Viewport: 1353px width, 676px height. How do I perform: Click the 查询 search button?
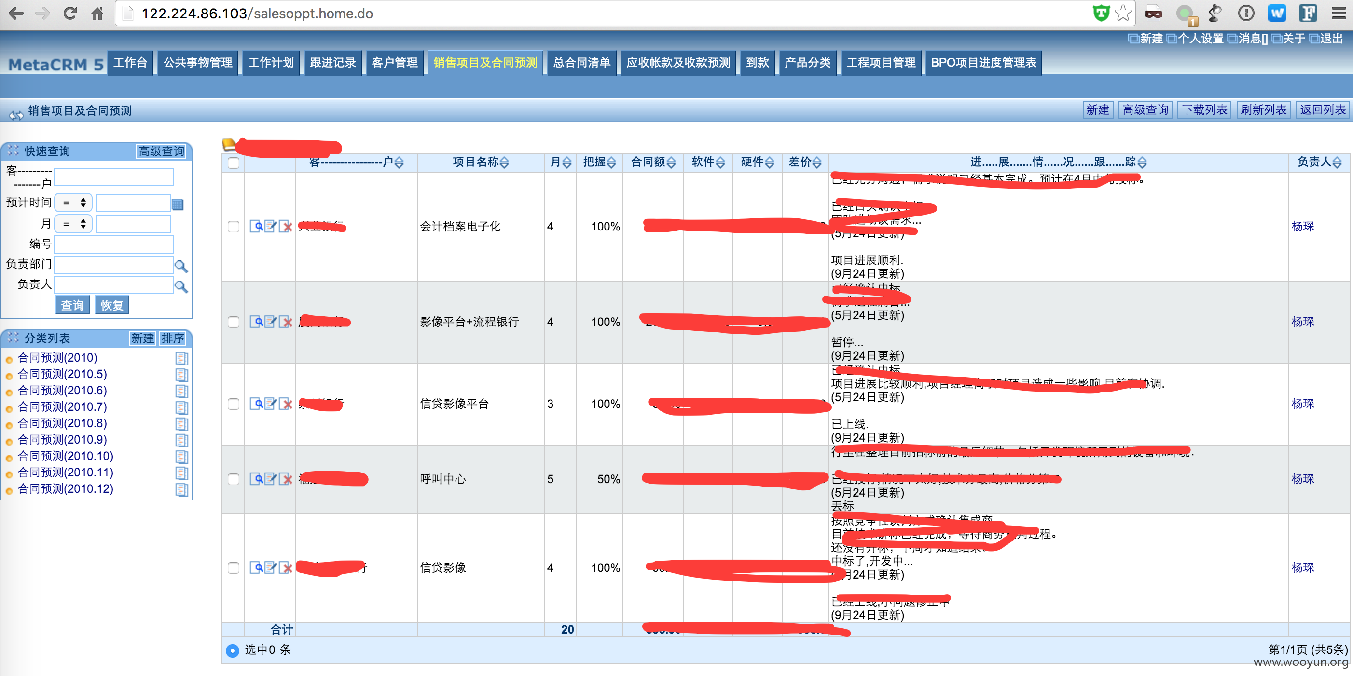tap(72, 306)
